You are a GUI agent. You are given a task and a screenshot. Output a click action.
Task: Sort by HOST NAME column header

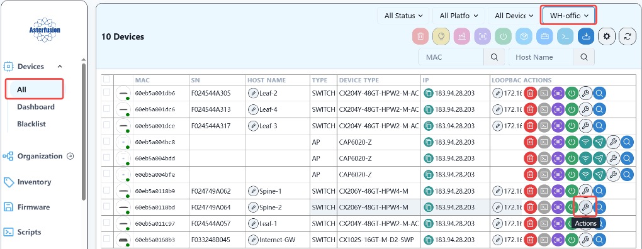266,80
